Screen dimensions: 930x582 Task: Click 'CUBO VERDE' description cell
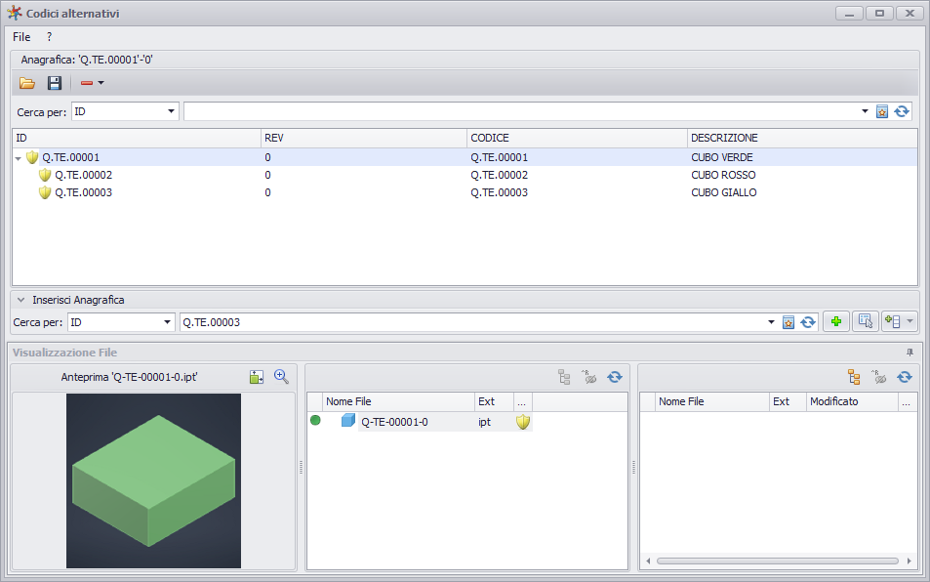click(x=722, y=157)
